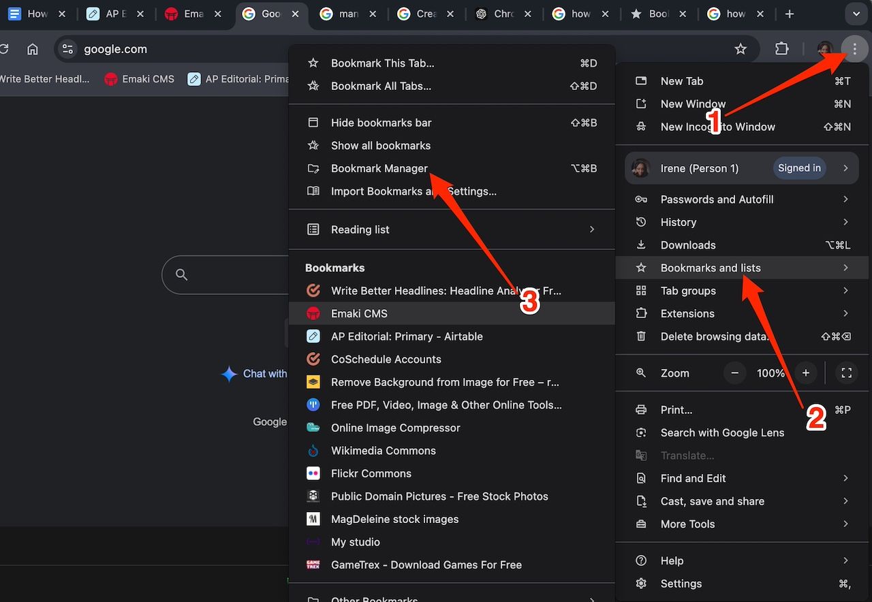Expand Bookmarks and lists submenu
The height and width of the screenshot is (602, 872).
point(743,268)
